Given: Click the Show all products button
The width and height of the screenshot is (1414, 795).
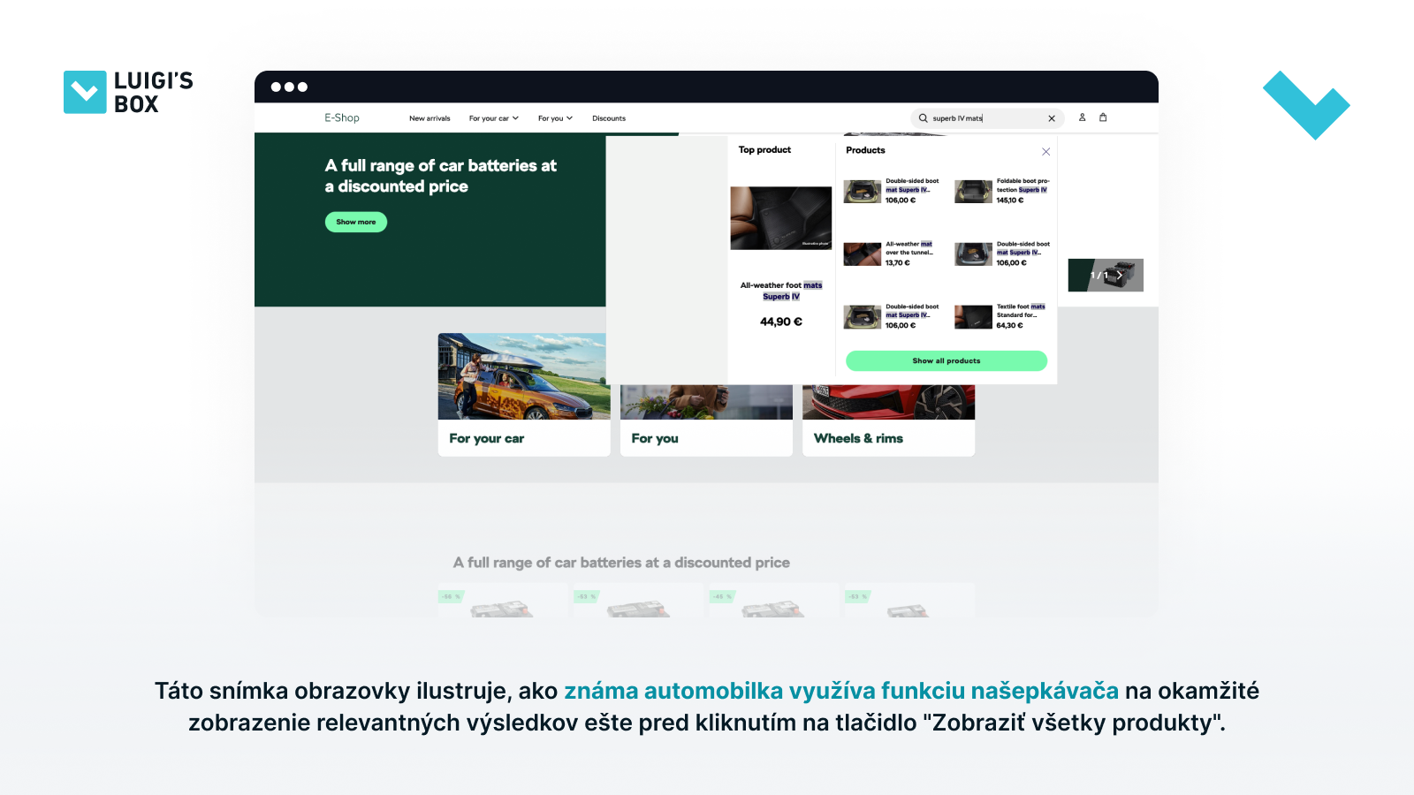Looking at the screenshot, I should [946, 360].
